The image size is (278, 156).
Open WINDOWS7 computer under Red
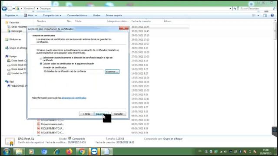pos(19,86)
